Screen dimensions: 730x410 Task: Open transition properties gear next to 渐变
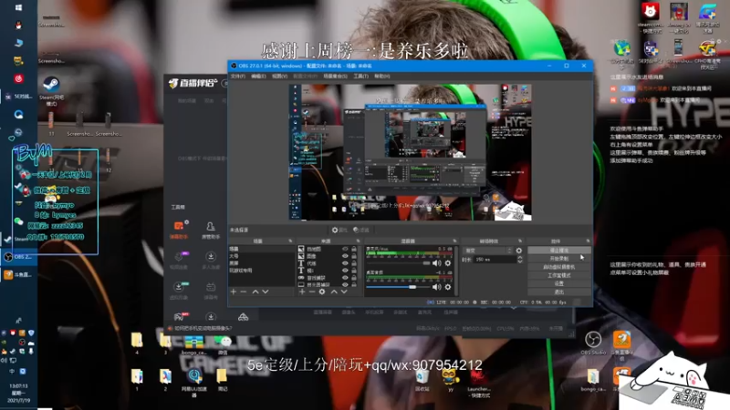(x=519, y=251)
